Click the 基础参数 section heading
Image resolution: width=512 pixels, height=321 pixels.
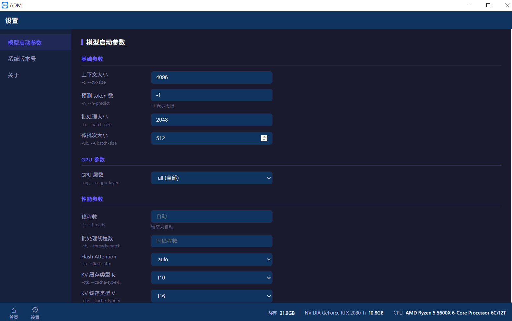[x=92, y=59]
